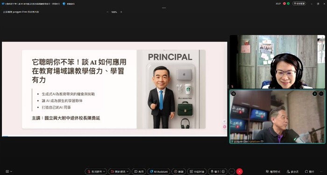Screen dimensions: 327x175
Task: Click the pin icon on yungyen Chen's video tile
Action: coord(234,94)
